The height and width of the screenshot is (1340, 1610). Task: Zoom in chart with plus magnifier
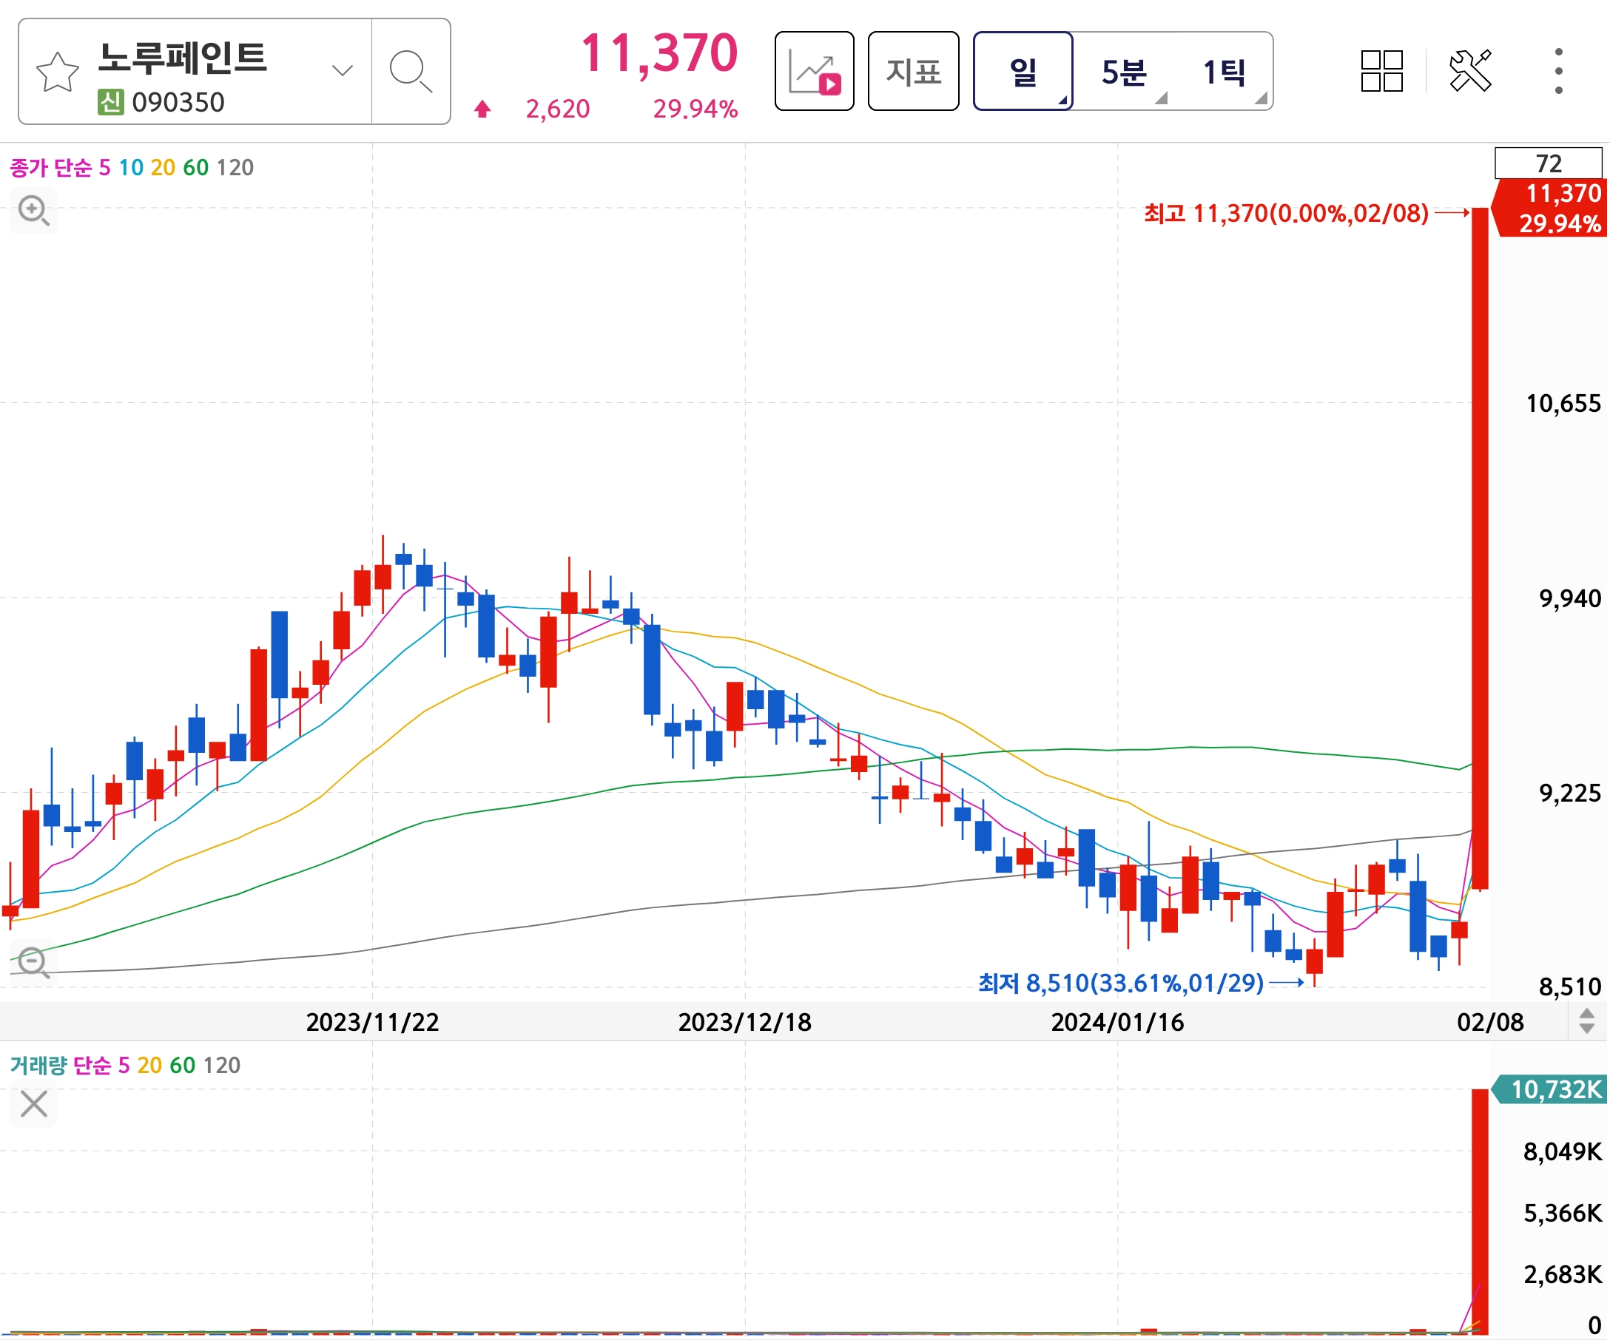34,211
